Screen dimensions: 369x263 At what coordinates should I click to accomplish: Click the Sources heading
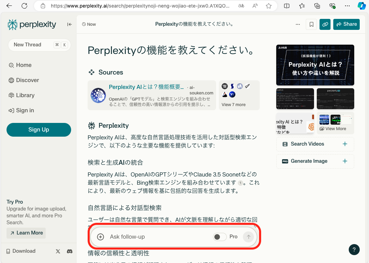111,72
